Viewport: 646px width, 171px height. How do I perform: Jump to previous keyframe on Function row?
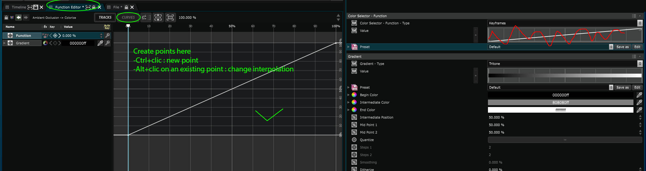tap(51, 36)
